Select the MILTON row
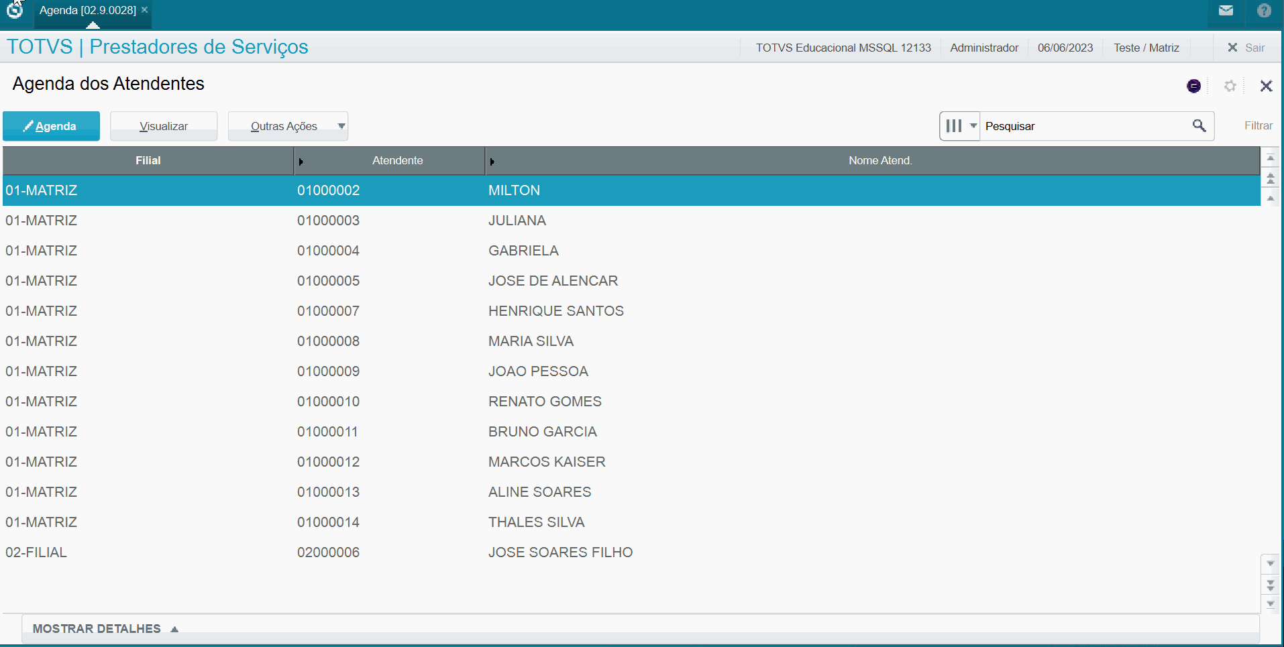 pos(631,190)
